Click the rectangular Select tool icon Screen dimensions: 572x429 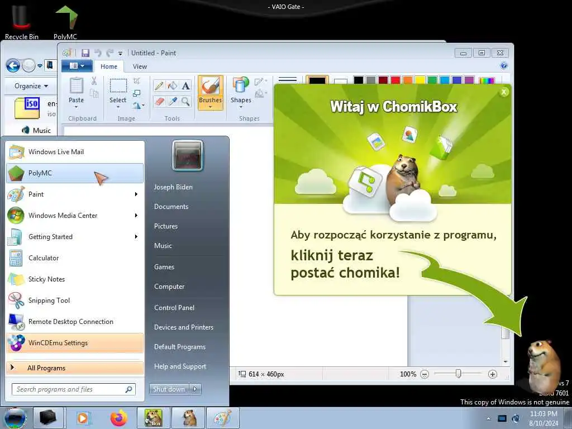point(118,86)
